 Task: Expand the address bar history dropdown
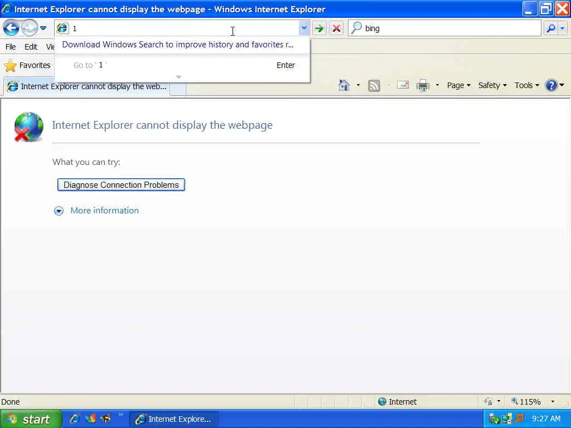point(304,28)
